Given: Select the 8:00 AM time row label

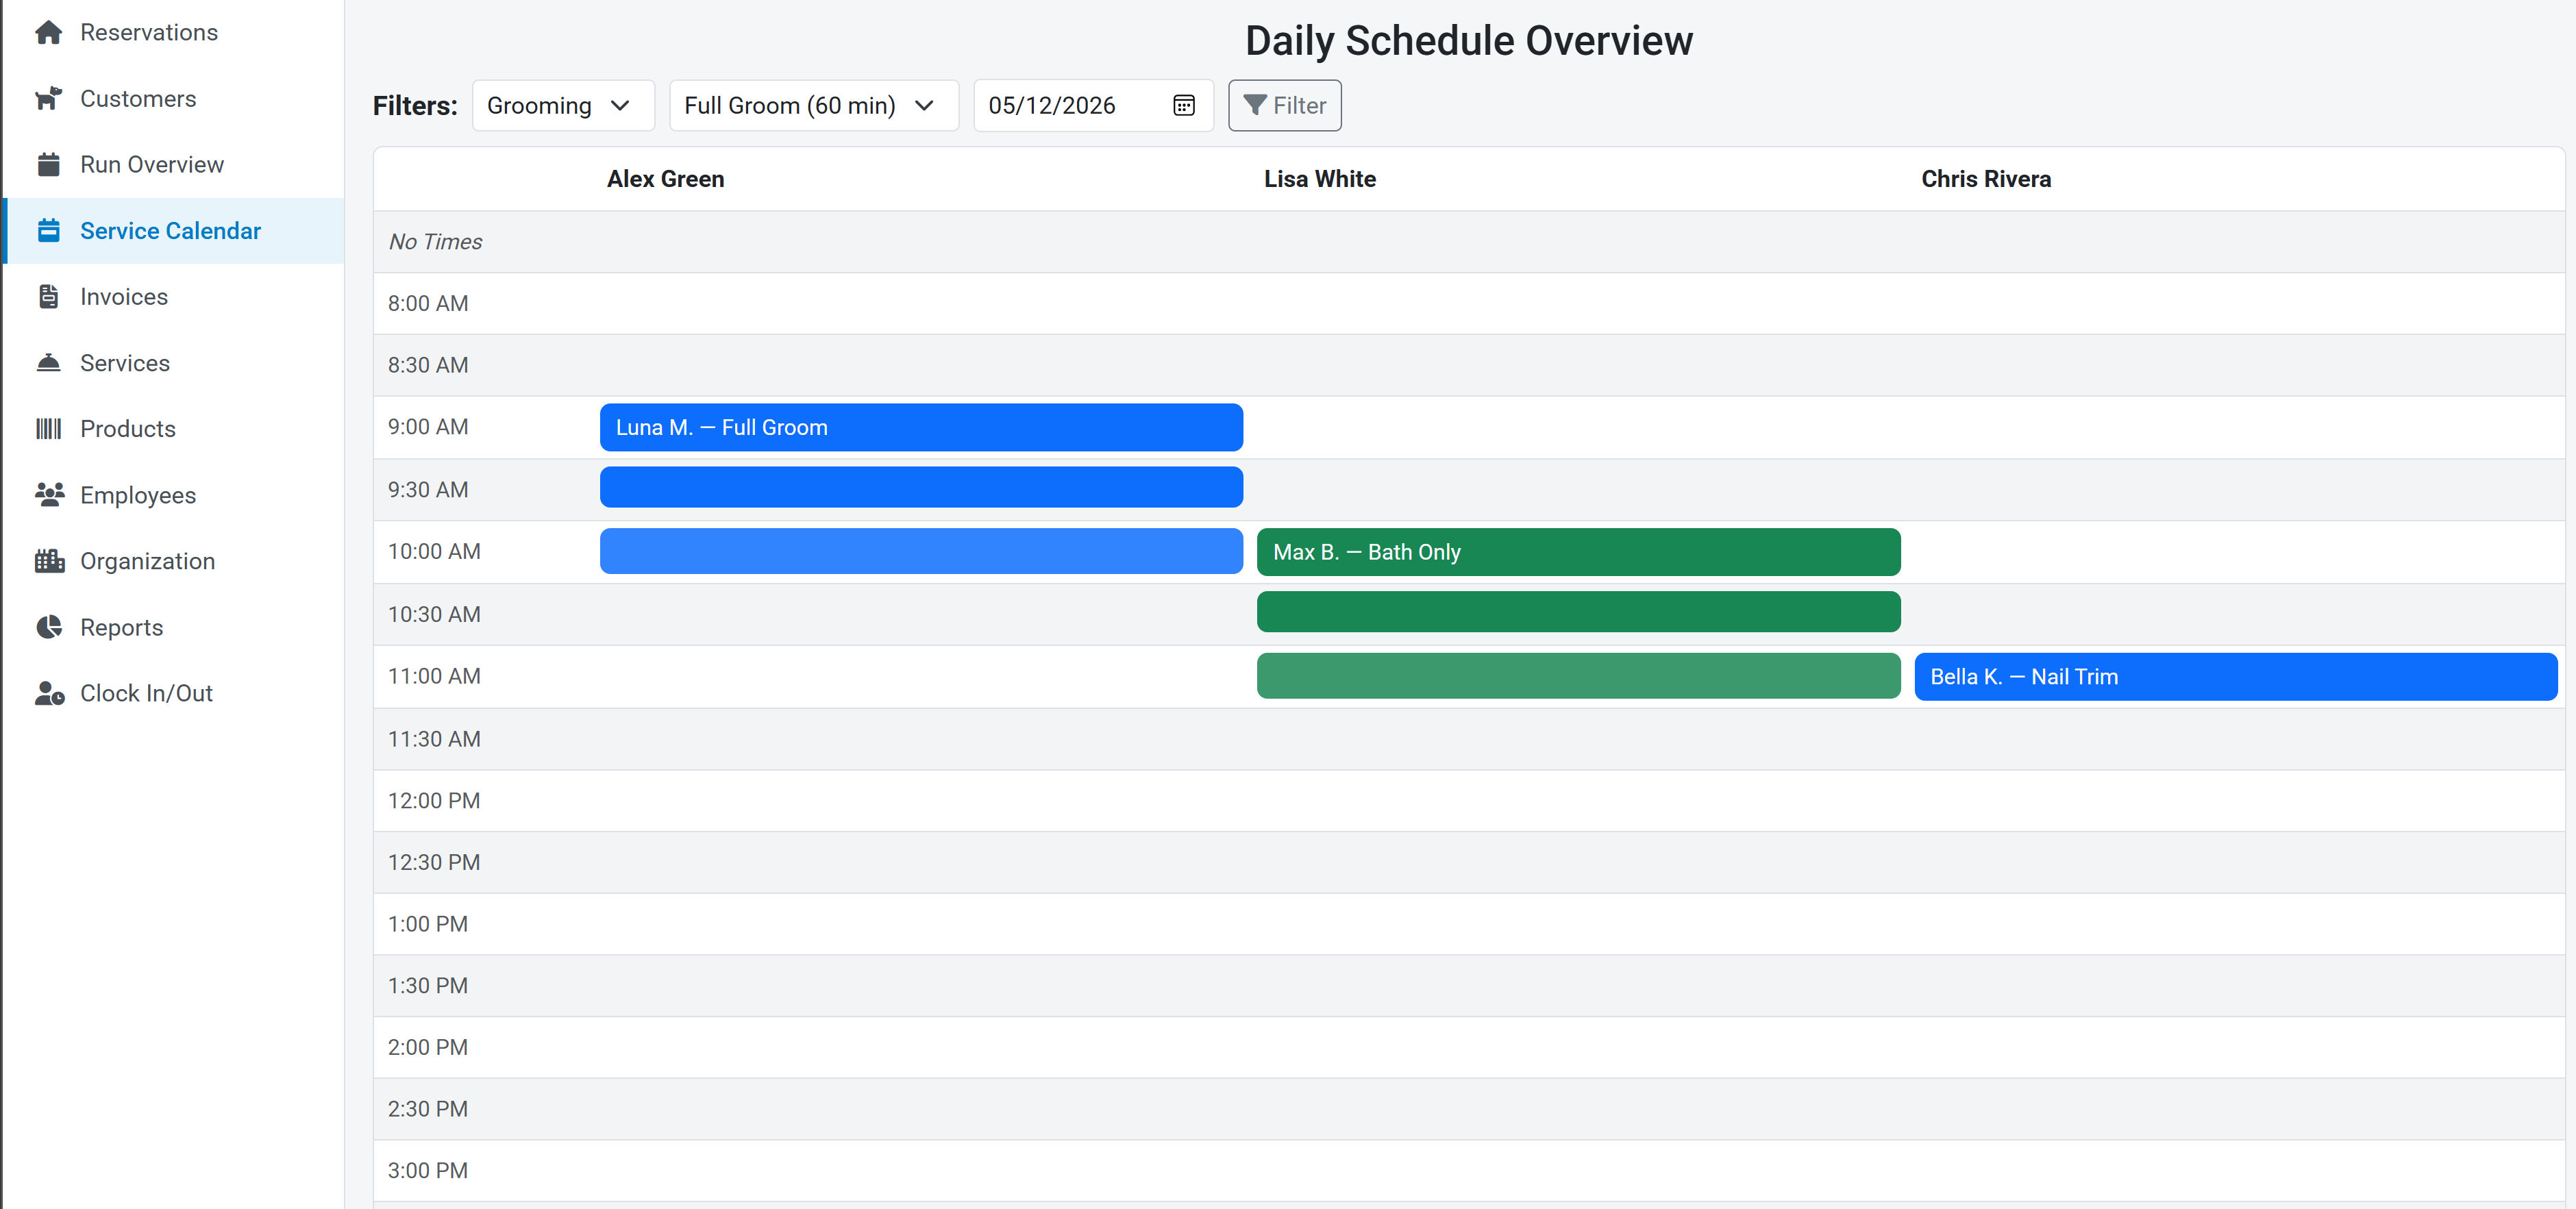Looking at the screenshot, I should coord(428,304).
